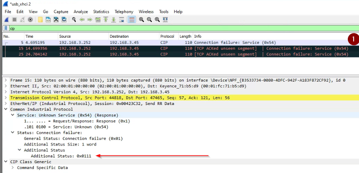Click the Reload capture file icon
The width and height of the screenshot is (359, 173).
point(64,20)
